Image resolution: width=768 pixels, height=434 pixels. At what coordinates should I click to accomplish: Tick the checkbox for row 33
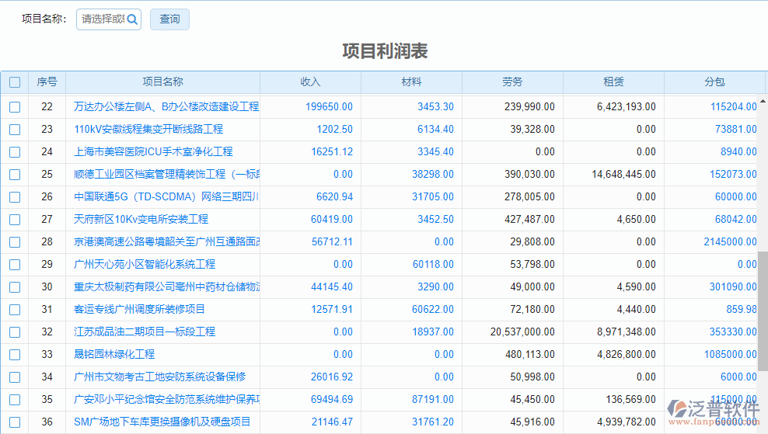15,355
